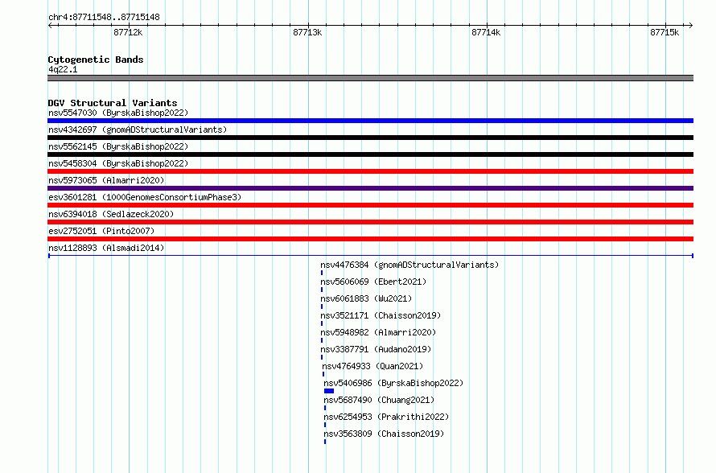
Task: Click nsv5406986 (ByrskaBishop2022) label
Action: tap(393, 383)
